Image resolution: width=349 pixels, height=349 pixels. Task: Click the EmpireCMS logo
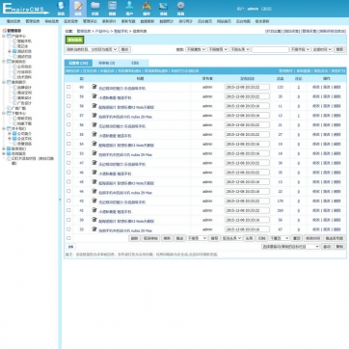[26, 9]
